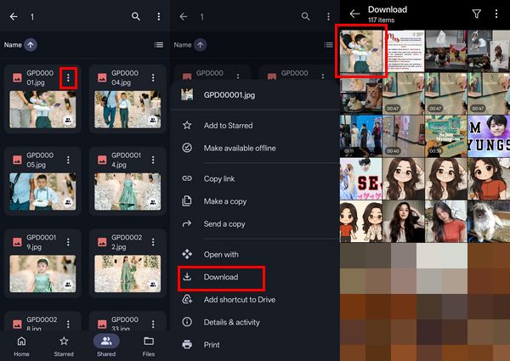Choose Add to Starred menu option
The width and height of the screenshot is (510, 361).
pyautogui.click(x=228, y=126)
